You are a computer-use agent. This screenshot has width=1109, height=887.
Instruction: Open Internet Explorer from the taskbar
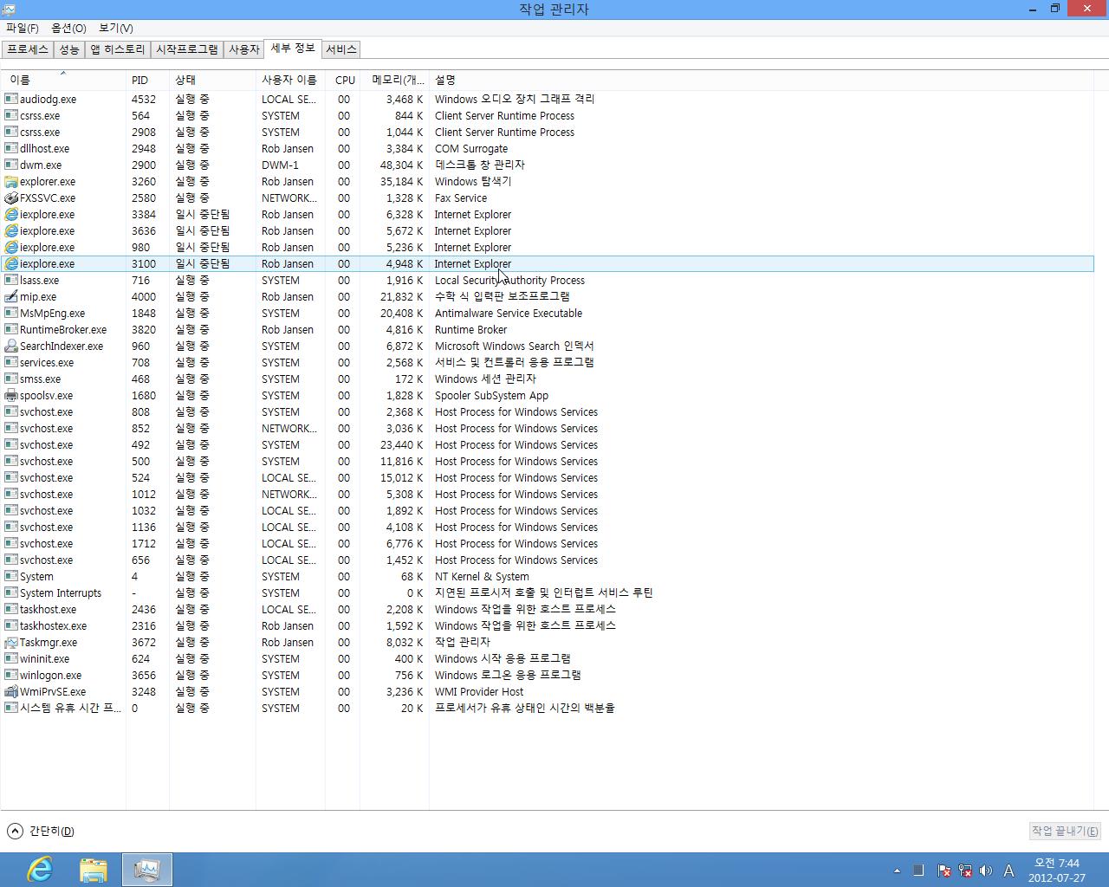tap(40, 869)
